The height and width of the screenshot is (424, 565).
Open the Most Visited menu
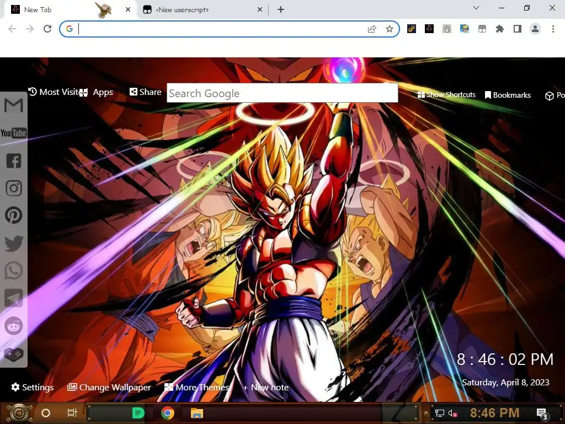click(x=54, y=92)
